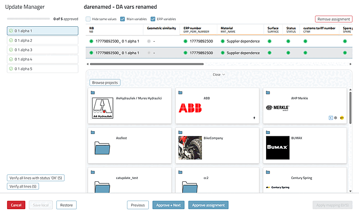Open the AHP Merkle logo thumbnail
The width and height of the screenshot is (359, 212).
[x=278, y=108]
